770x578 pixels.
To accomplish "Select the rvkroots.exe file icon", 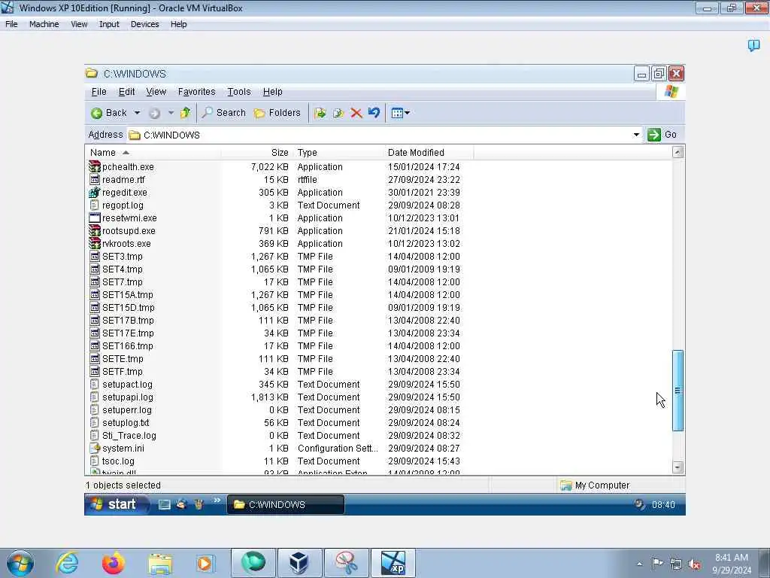I will 95,243.
